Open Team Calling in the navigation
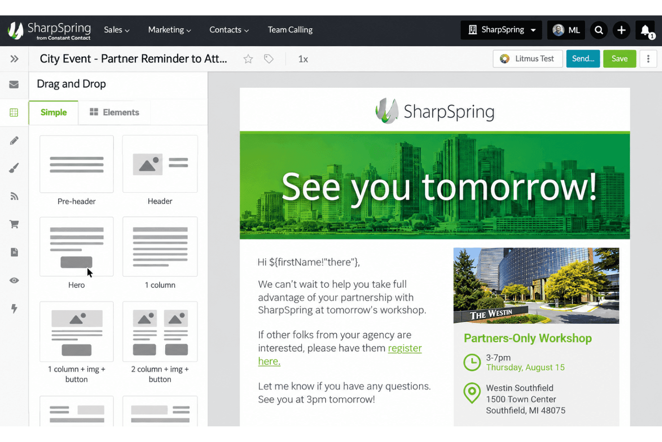This screenshot has height=442, width=662. [x=290, y=30]
